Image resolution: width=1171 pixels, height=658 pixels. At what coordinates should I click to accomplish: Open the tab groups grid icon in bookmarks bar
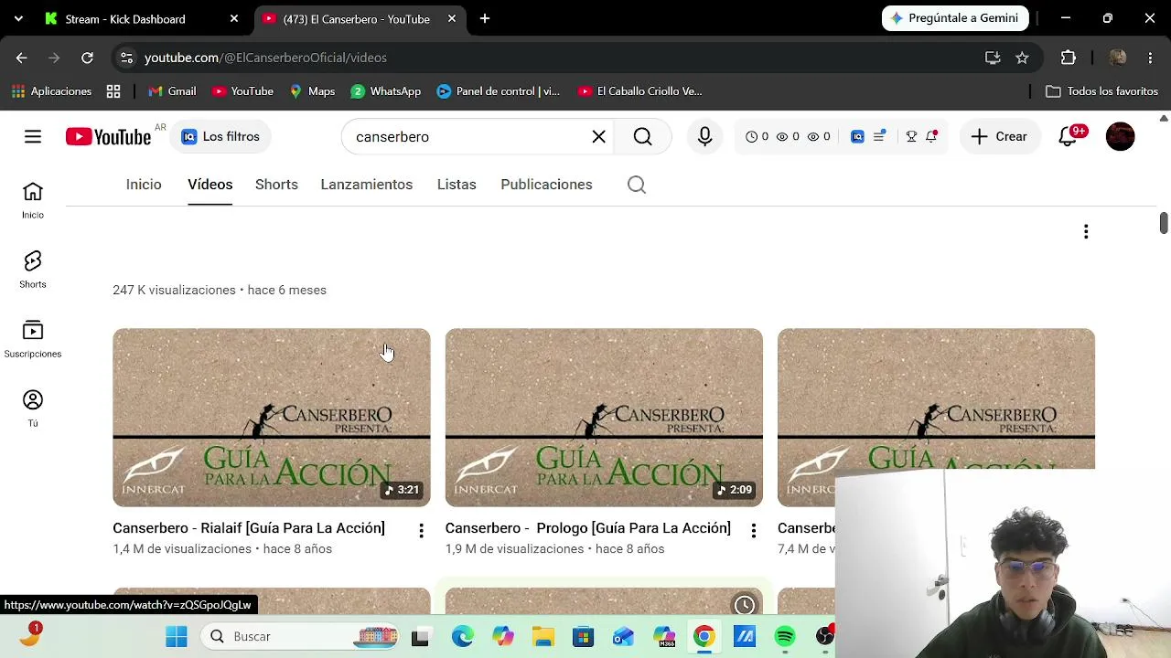coord(113,91)
